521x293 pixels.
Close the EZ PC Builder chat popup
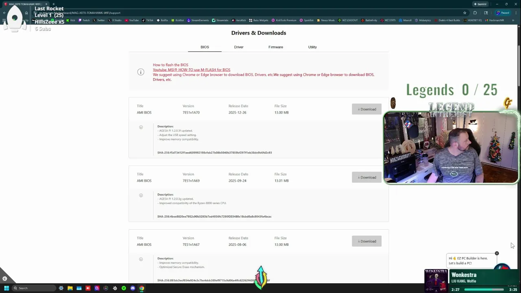(x=497, y=254)
